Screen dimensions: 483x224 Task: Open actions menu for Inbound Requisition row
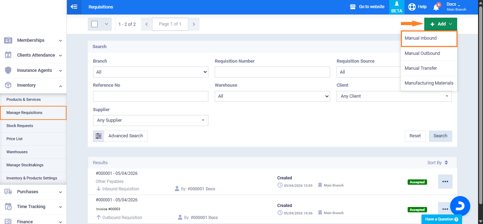point(445,182)
